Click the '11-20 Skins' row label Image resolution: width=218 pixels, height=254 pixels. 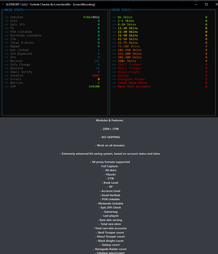point(128,28)
